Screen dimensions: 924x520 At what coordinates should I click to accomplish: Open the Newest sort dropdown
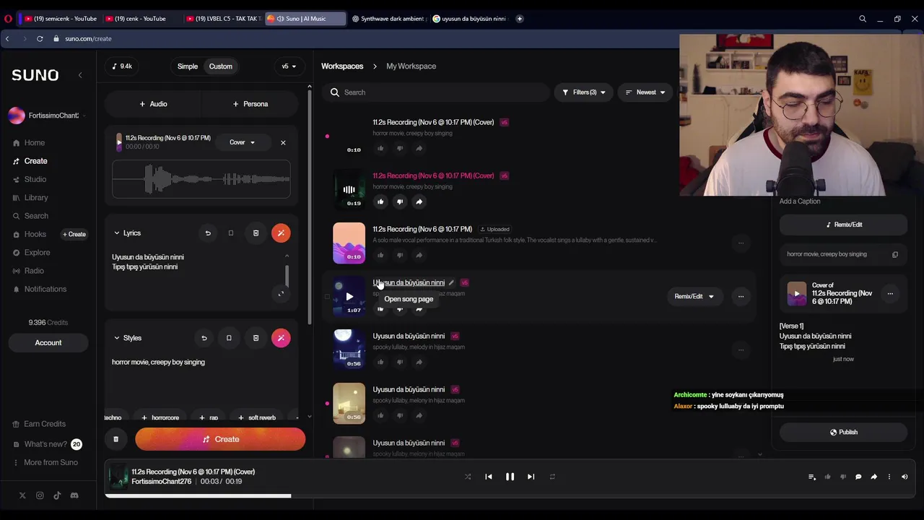[x=645, y=92]
